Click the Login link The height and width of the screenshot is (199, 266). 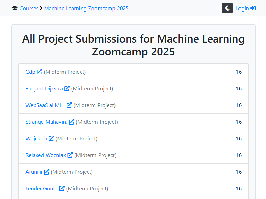tap(242, 9)
